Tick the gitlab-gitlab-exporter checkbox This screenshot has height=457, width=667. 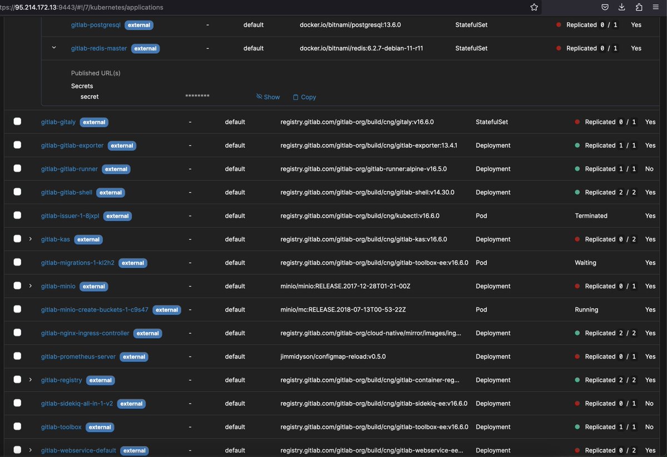tap(17, 144)
